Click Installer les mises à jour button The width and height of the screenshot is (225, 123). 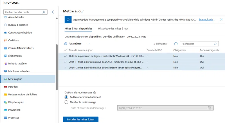[81, 119]
